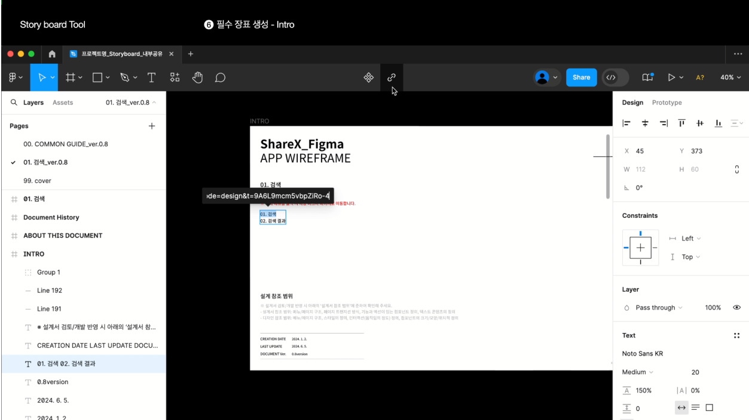Click the Align top icon

click(x=681, y=123)
